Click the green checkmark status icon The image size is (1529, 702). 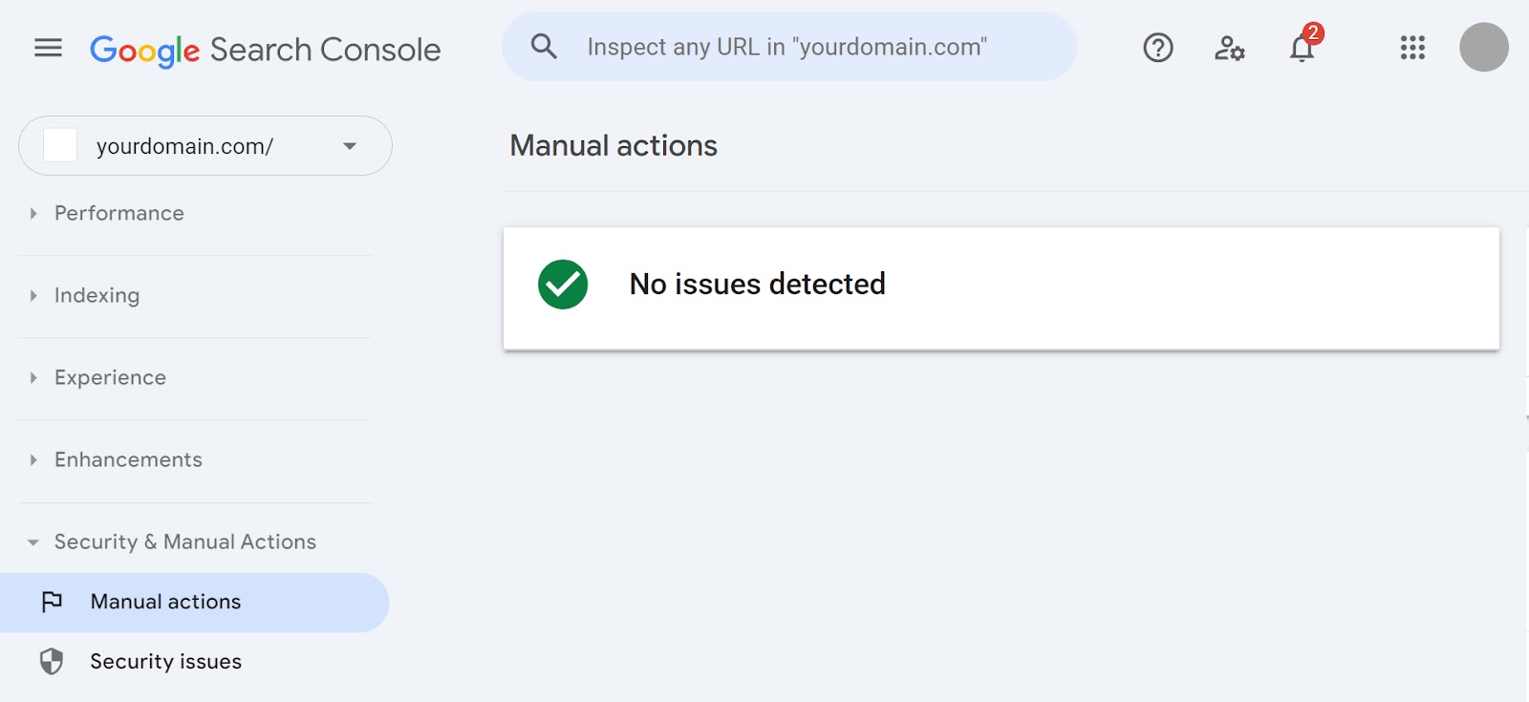[x=564, y=284]
